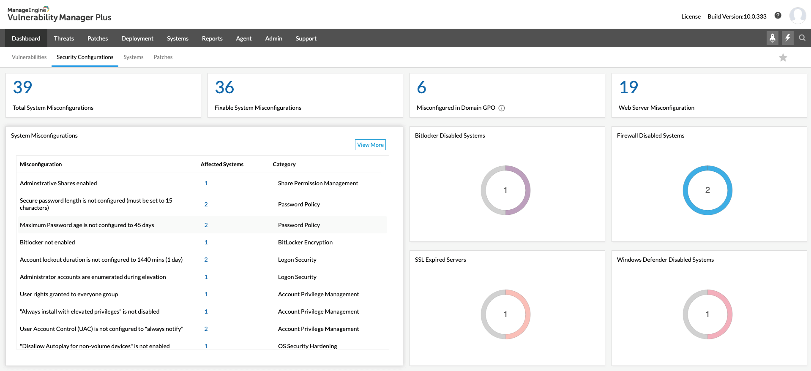Click the star favorite icon
The height and width of the screenshot is (371, 811).
(x=783, y=58)
